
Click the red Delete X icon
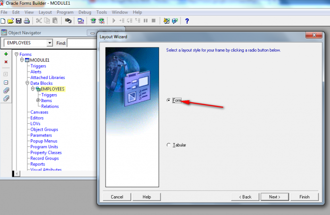[x=6, y=62]
